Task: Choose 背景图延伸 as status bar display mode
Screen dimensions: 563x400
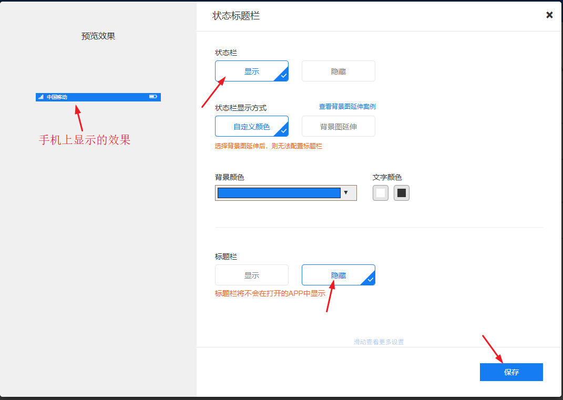Action: (x=338, y=127)
